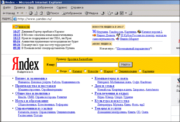Open the Forward button dropdown arrow
Image resolution: width=180 pixels, height=122 pixels.
[x=26, y=13]
